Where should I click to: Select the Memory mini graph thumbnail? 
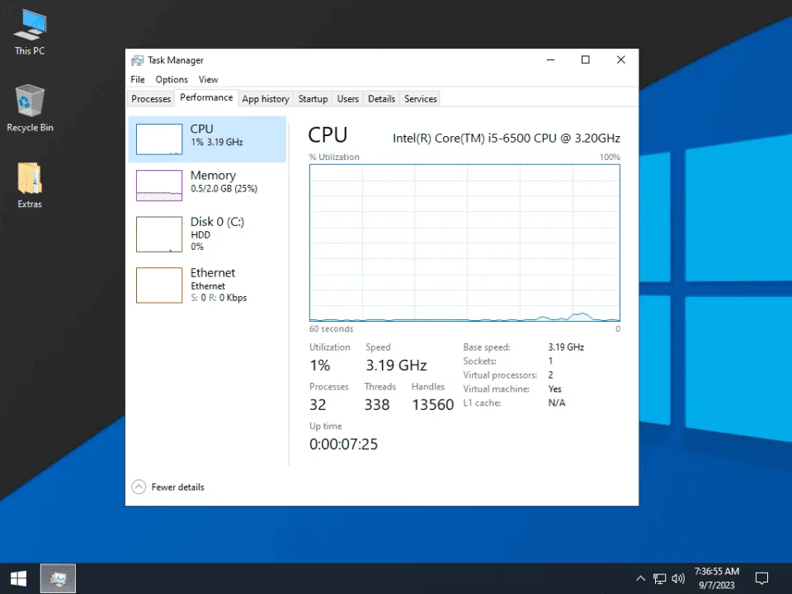(x=159, y=186)
